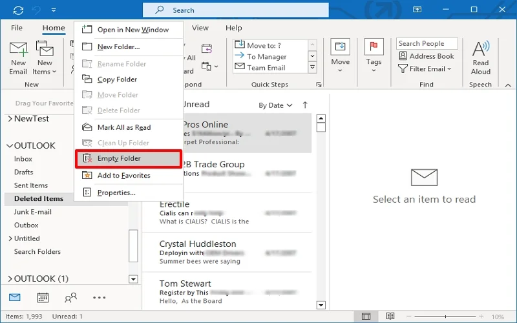Open People view in navigation bar
This screenshot has width=517, height=323.
tap(70, 298)
